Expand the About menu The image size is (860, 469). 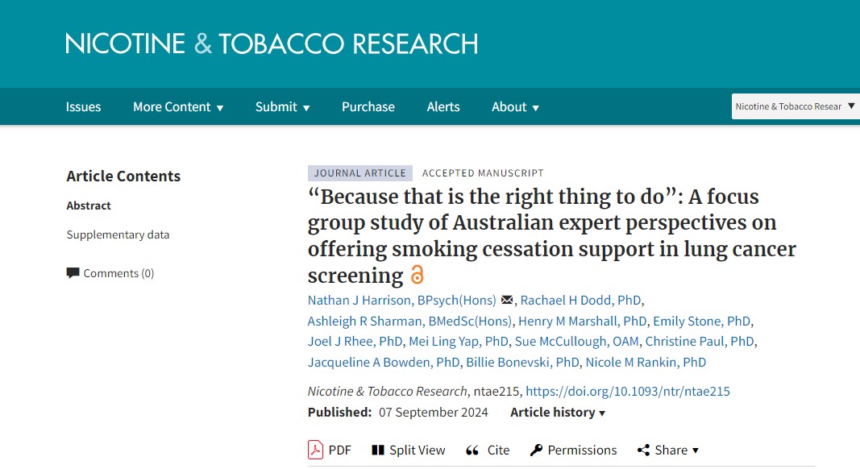pyautogui.click(x=515, y=107)
